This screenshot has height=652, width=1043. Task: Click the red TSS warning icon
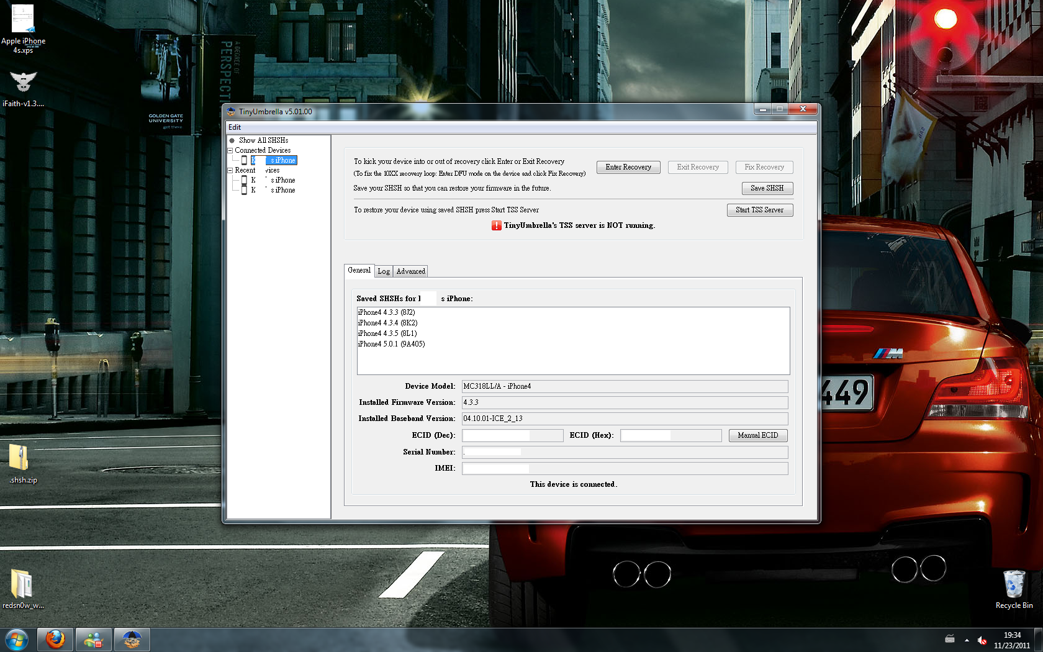click(x=497, y=225)
